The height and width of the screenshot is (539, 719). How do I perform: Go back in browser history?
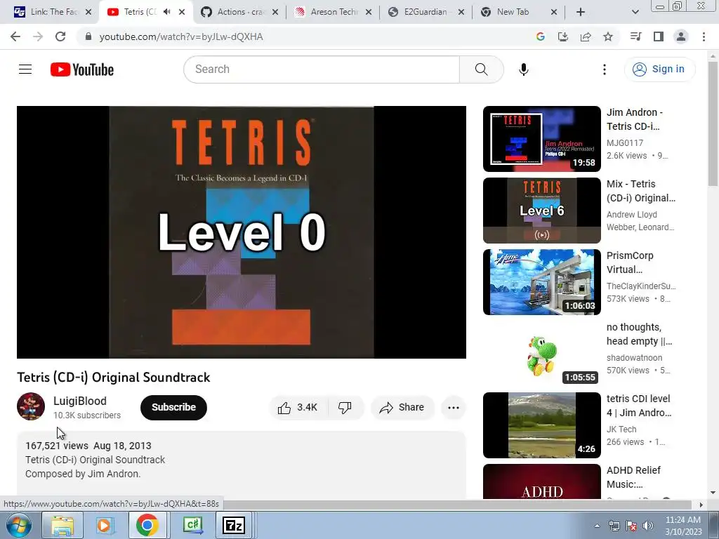15,36
